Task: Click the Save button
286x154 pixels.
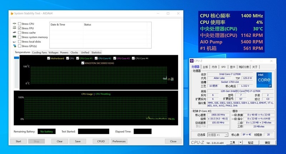Action: tap(78, 141)
